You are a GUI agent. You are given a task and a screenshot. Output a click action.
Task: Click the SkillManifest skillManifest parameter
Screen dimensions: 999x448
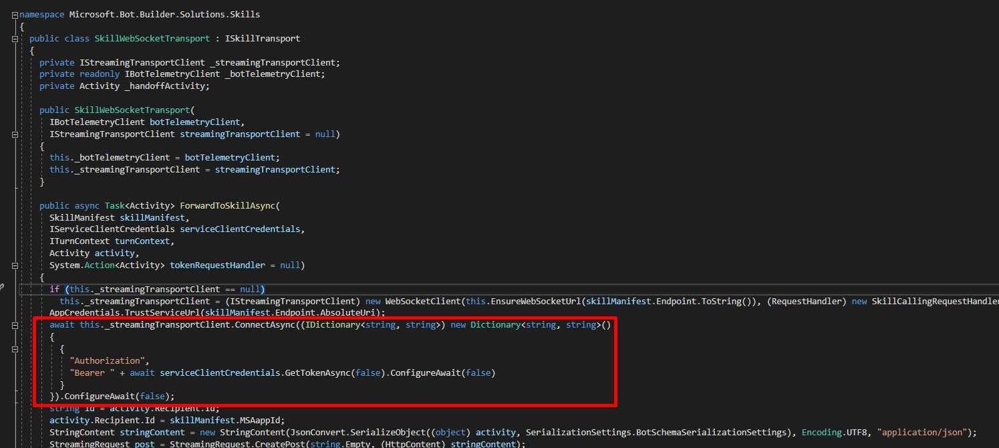pos(120,217)
